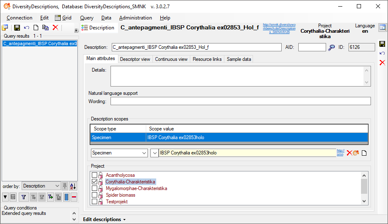Open the Query menu

pyautogui.click(x=86, y=18)
